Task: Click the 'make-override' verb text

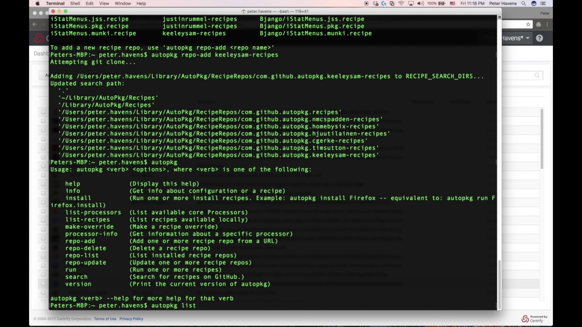Action: coord(89,227)
